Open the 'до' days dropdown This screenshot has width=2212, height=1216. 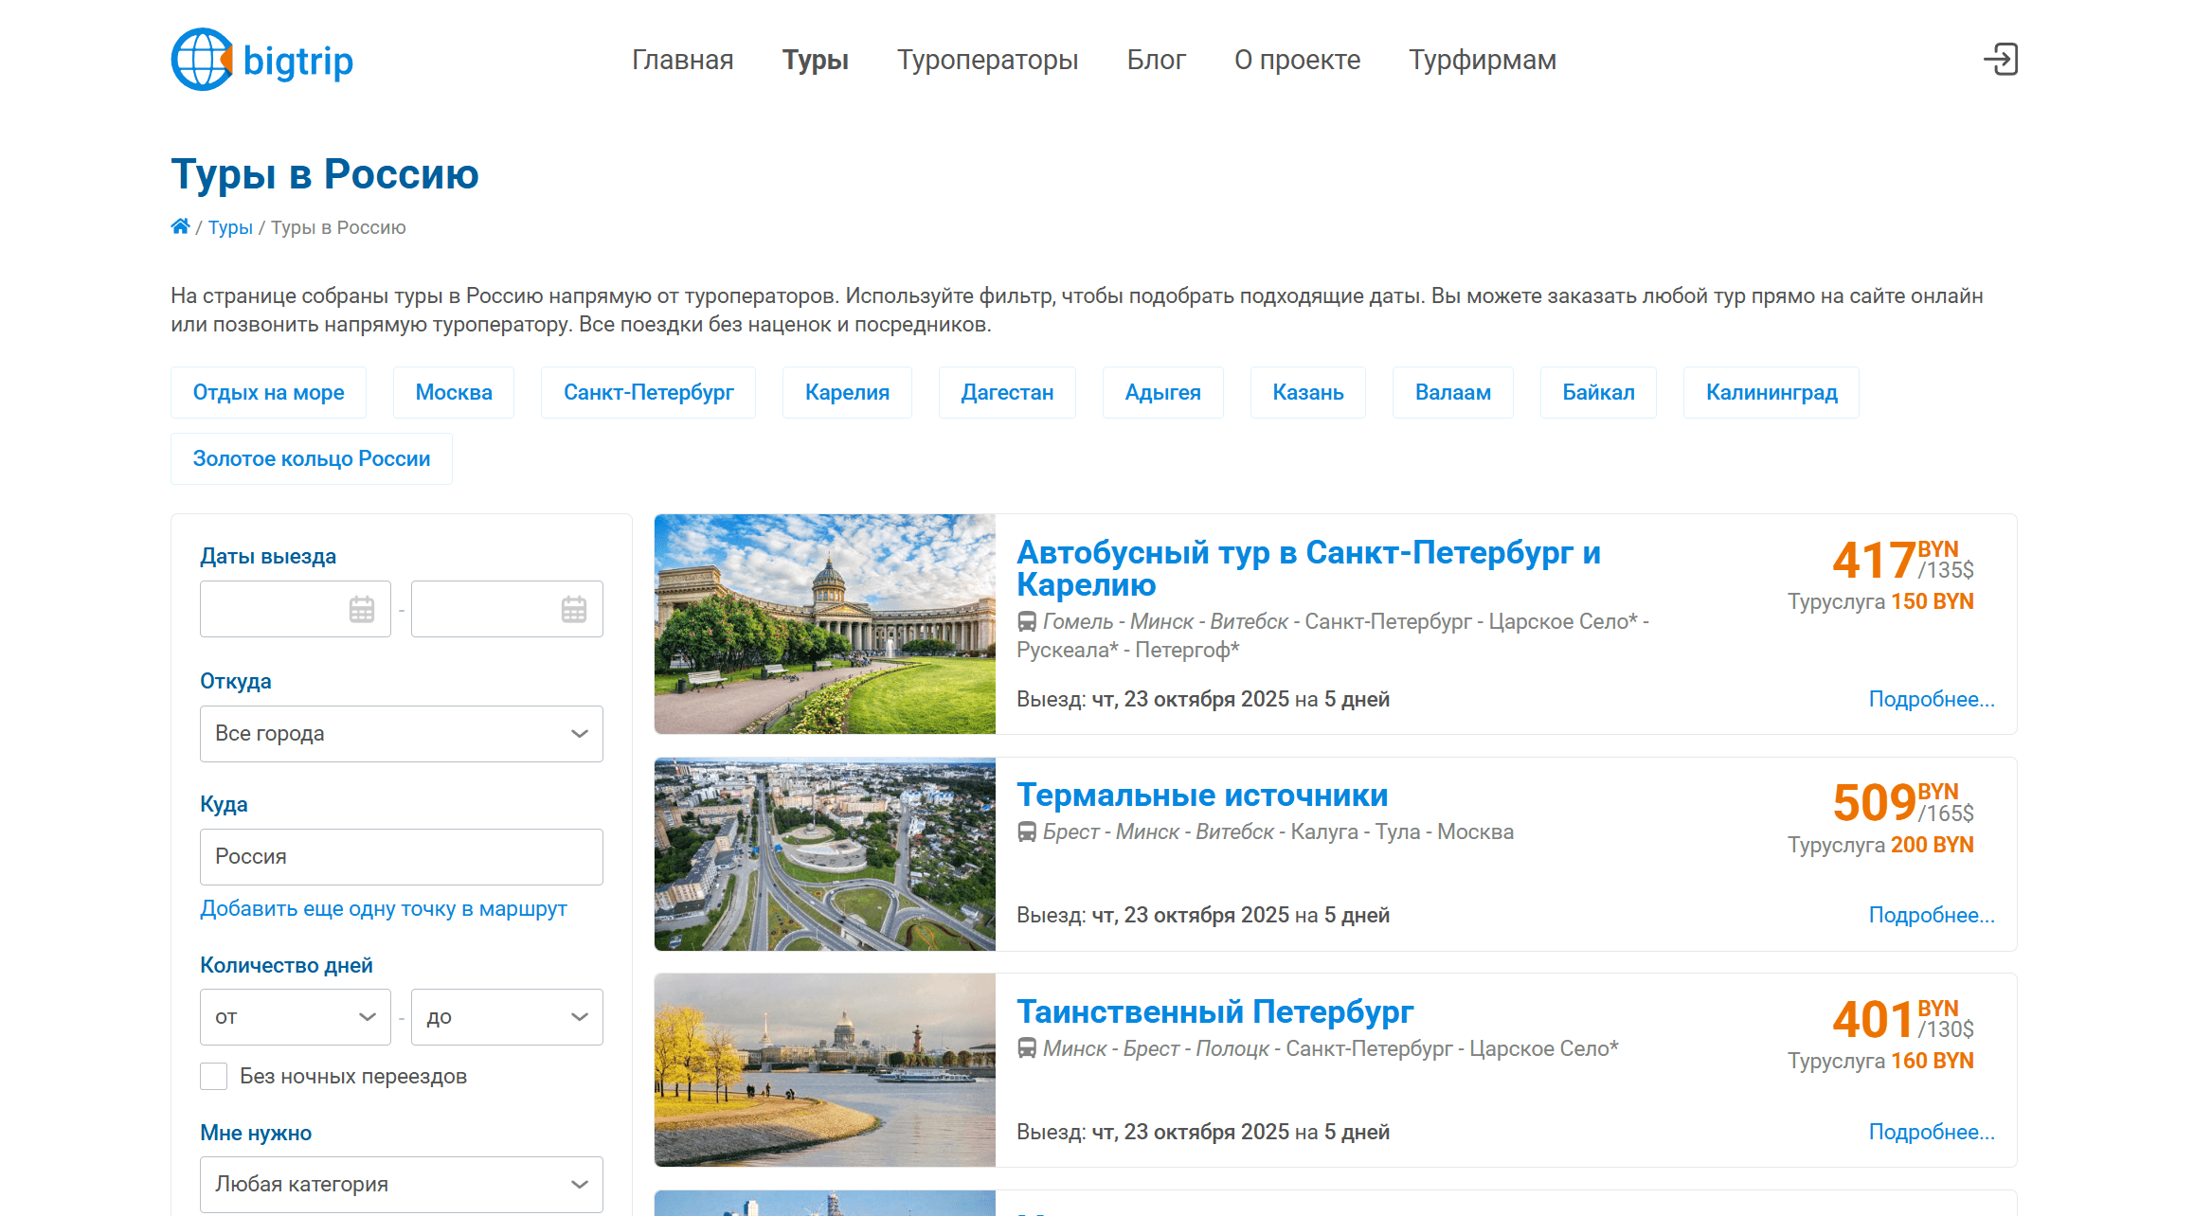[507, 1017]
